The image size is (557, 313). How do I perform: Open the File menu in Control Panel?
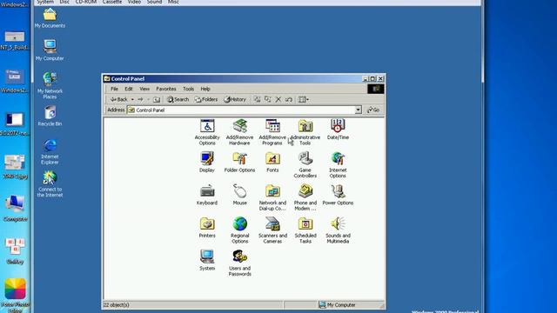click(x=114, y=89)
